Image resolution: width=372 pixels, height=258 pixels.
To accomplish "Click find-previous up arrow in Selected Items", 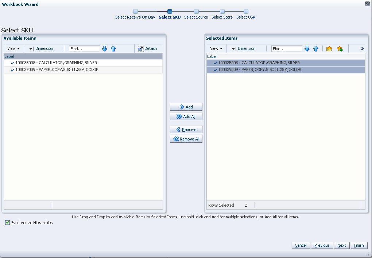I will point(316,48).
